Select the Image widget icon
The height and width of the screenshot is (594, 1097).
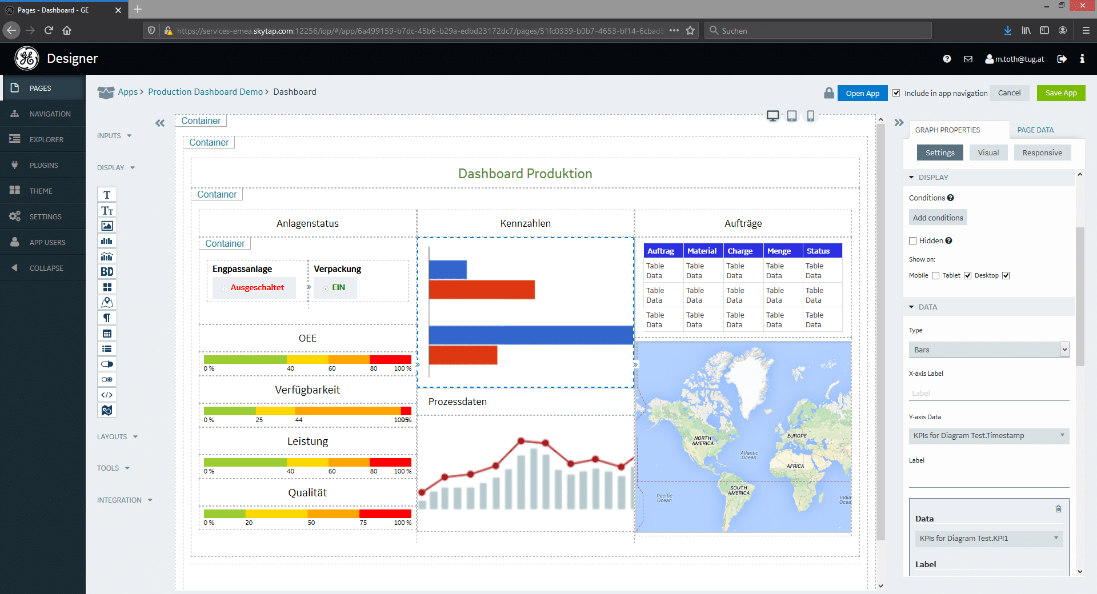click(107, 226)
